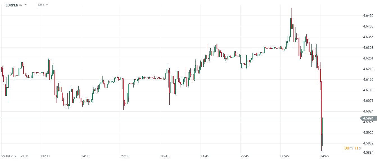This screenshot has width=380, height=161.
Task: Open the M15 timeframe dropdown
Action: point(43,5)
